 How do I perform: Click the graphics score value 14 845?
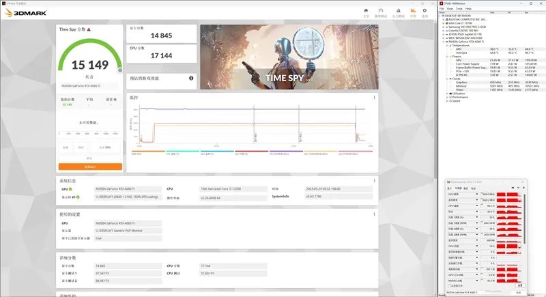click(x=161, y=36)
